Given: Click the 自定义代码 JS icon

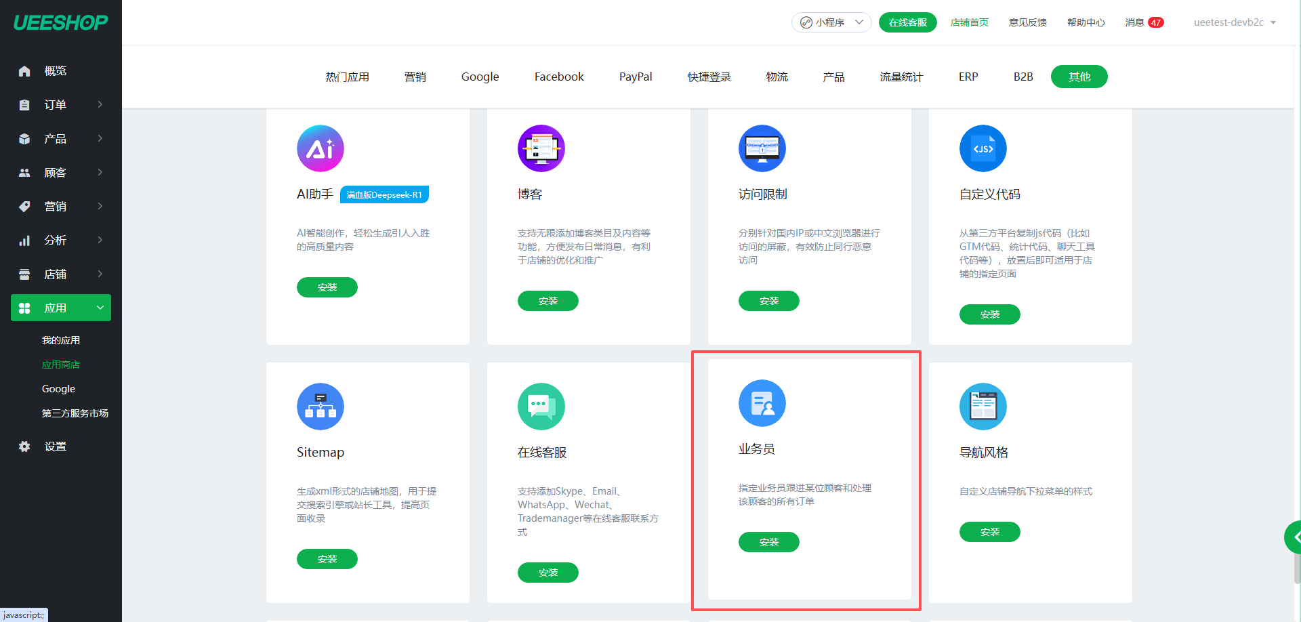Looking at the screenshot, I should coord(983,148).
